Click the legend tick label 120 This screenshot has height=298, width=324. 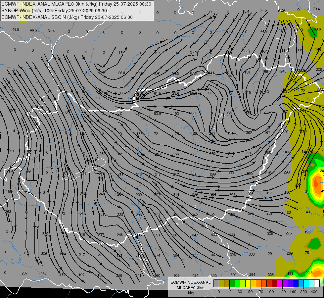coord(282,292)
